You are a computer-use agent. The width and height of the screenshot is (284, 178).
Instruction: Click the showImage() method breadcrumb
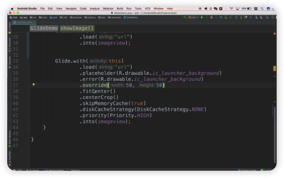[x=77, y=28]
